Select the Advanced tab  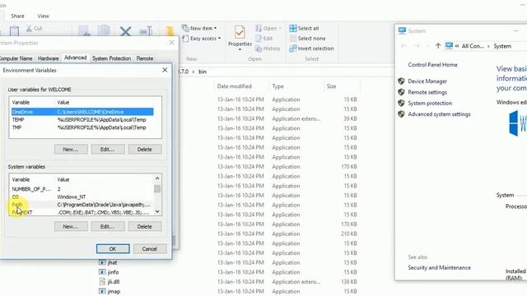[x=75, y=58]
